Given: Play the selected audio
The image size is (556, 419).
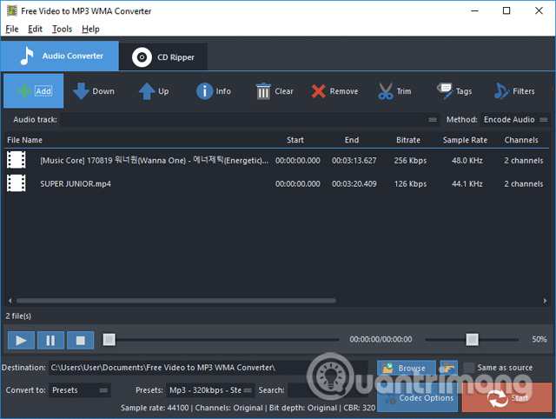Looking at the screenshot, I should (21, 340).
